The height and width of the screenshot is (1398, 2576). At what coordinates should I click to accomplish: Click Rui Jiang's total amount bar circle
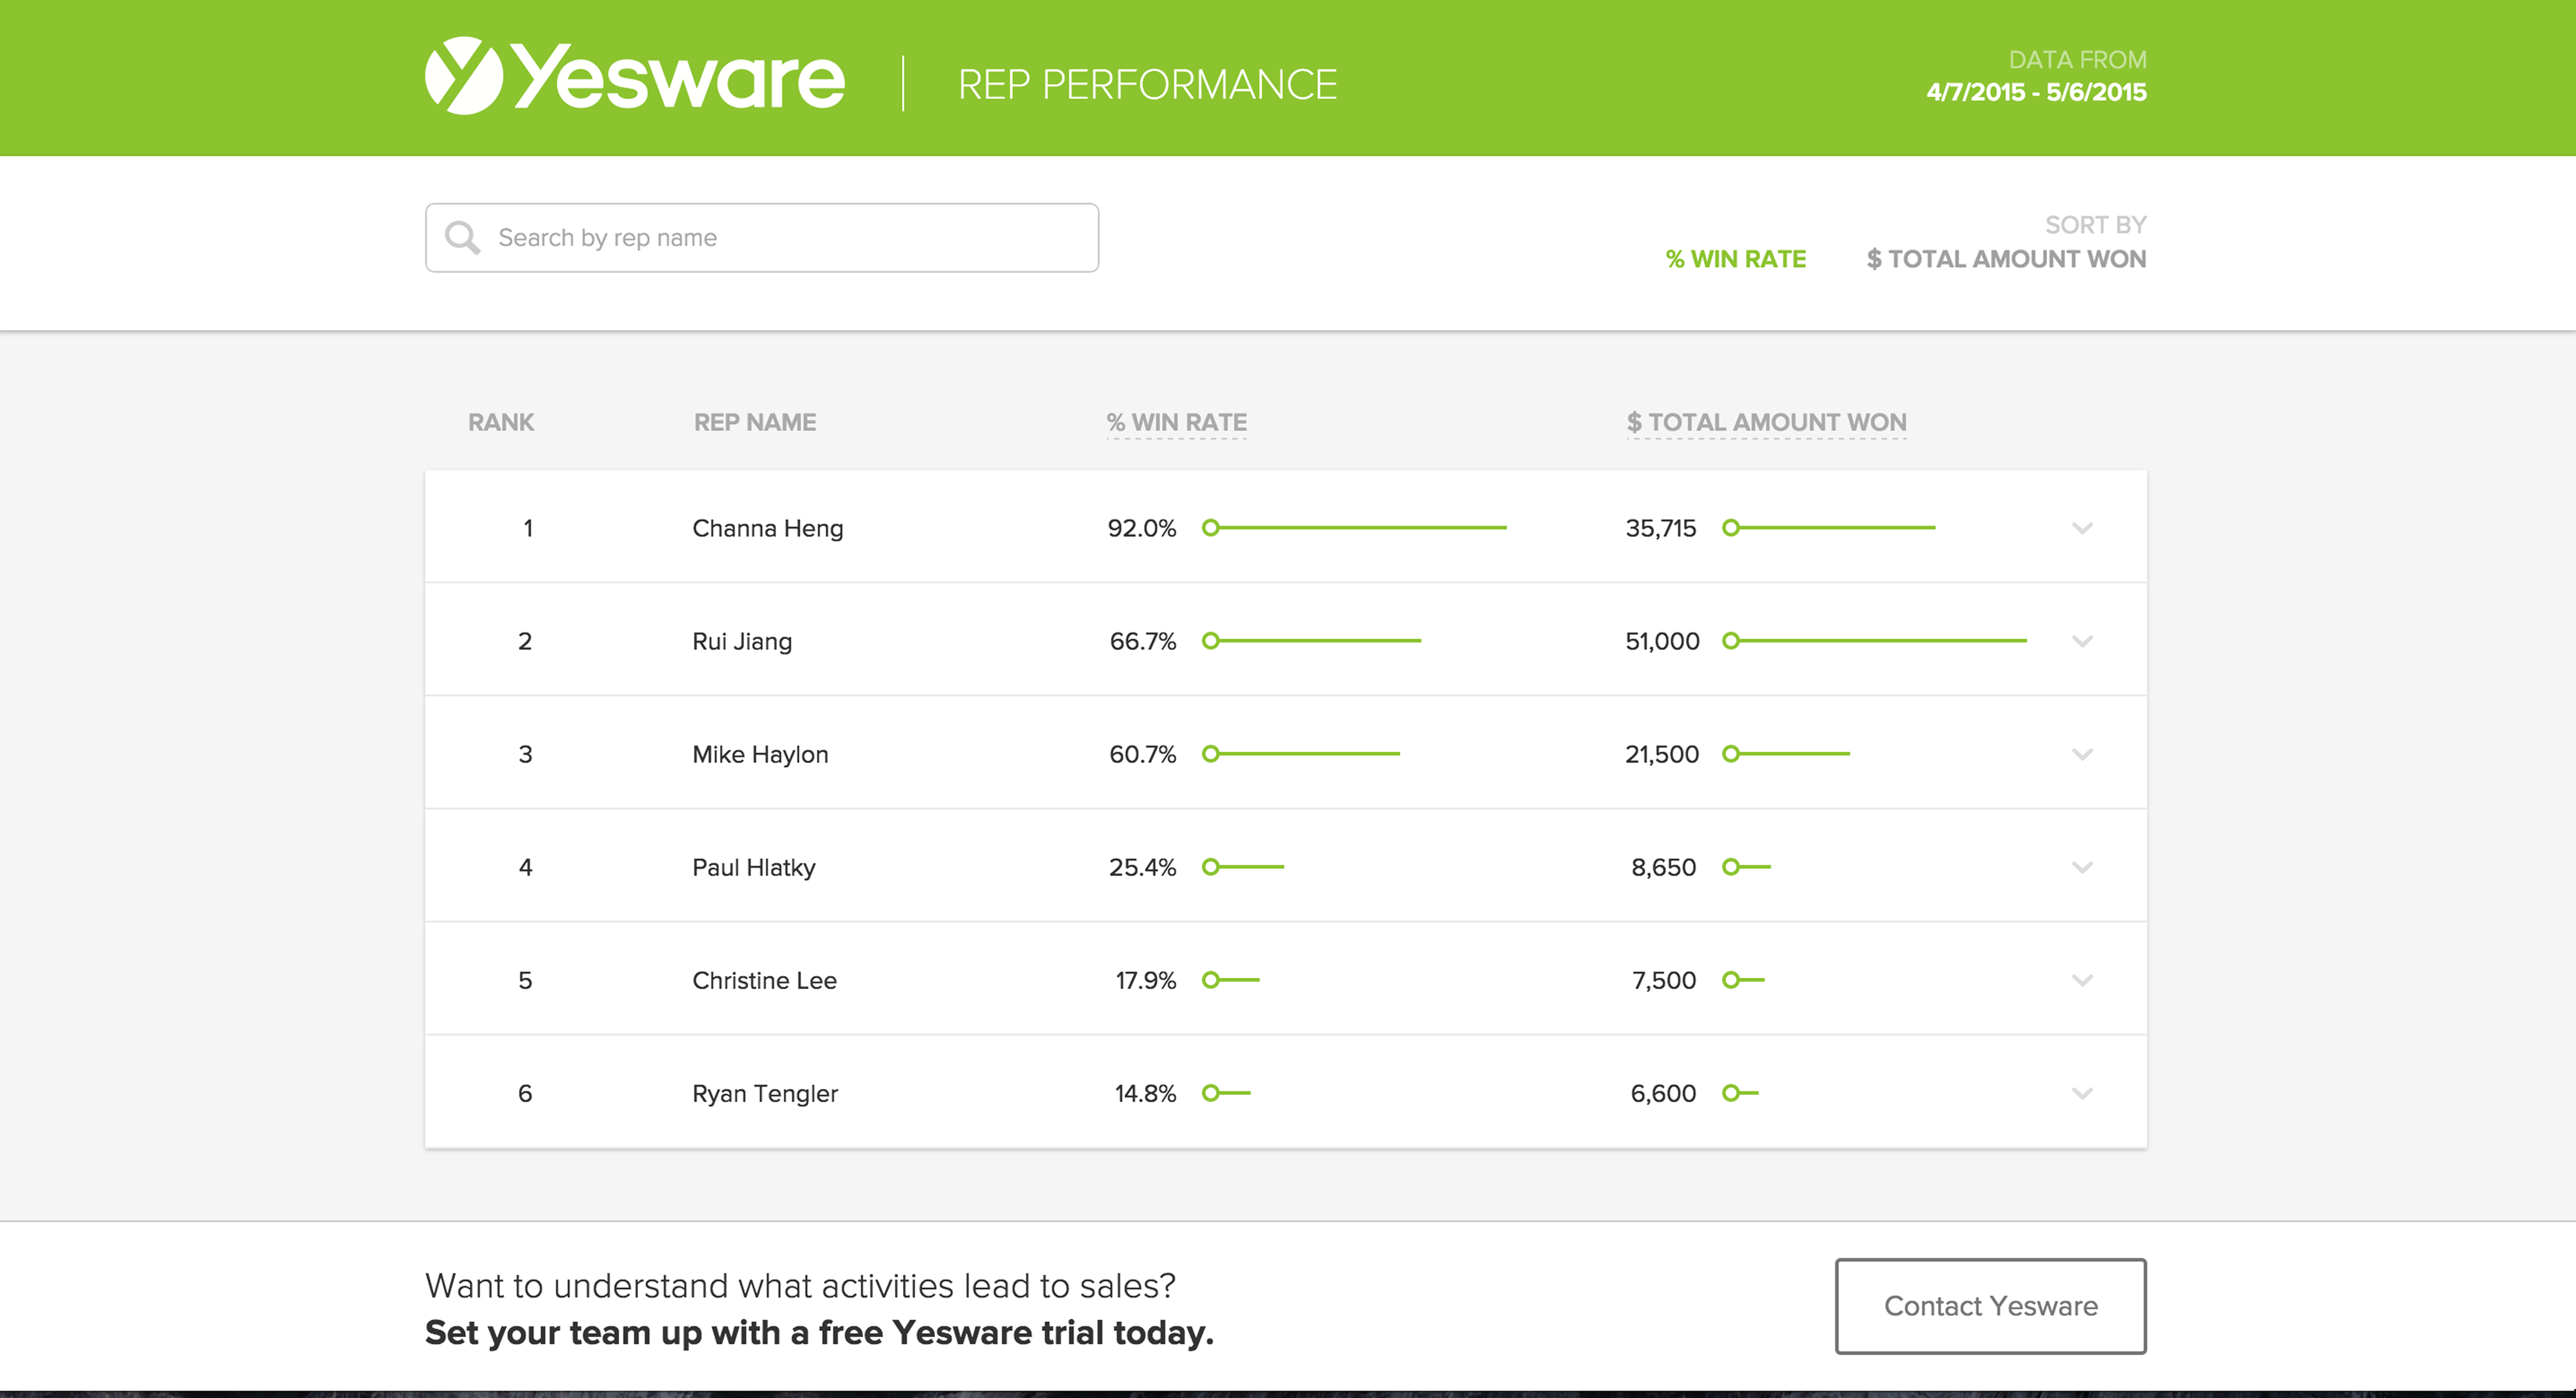[x=1731, y=641]
